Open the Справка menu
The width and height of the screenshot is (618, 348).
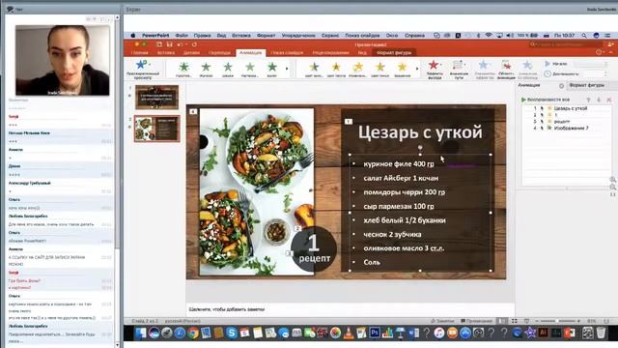click(x=414, y=36)
